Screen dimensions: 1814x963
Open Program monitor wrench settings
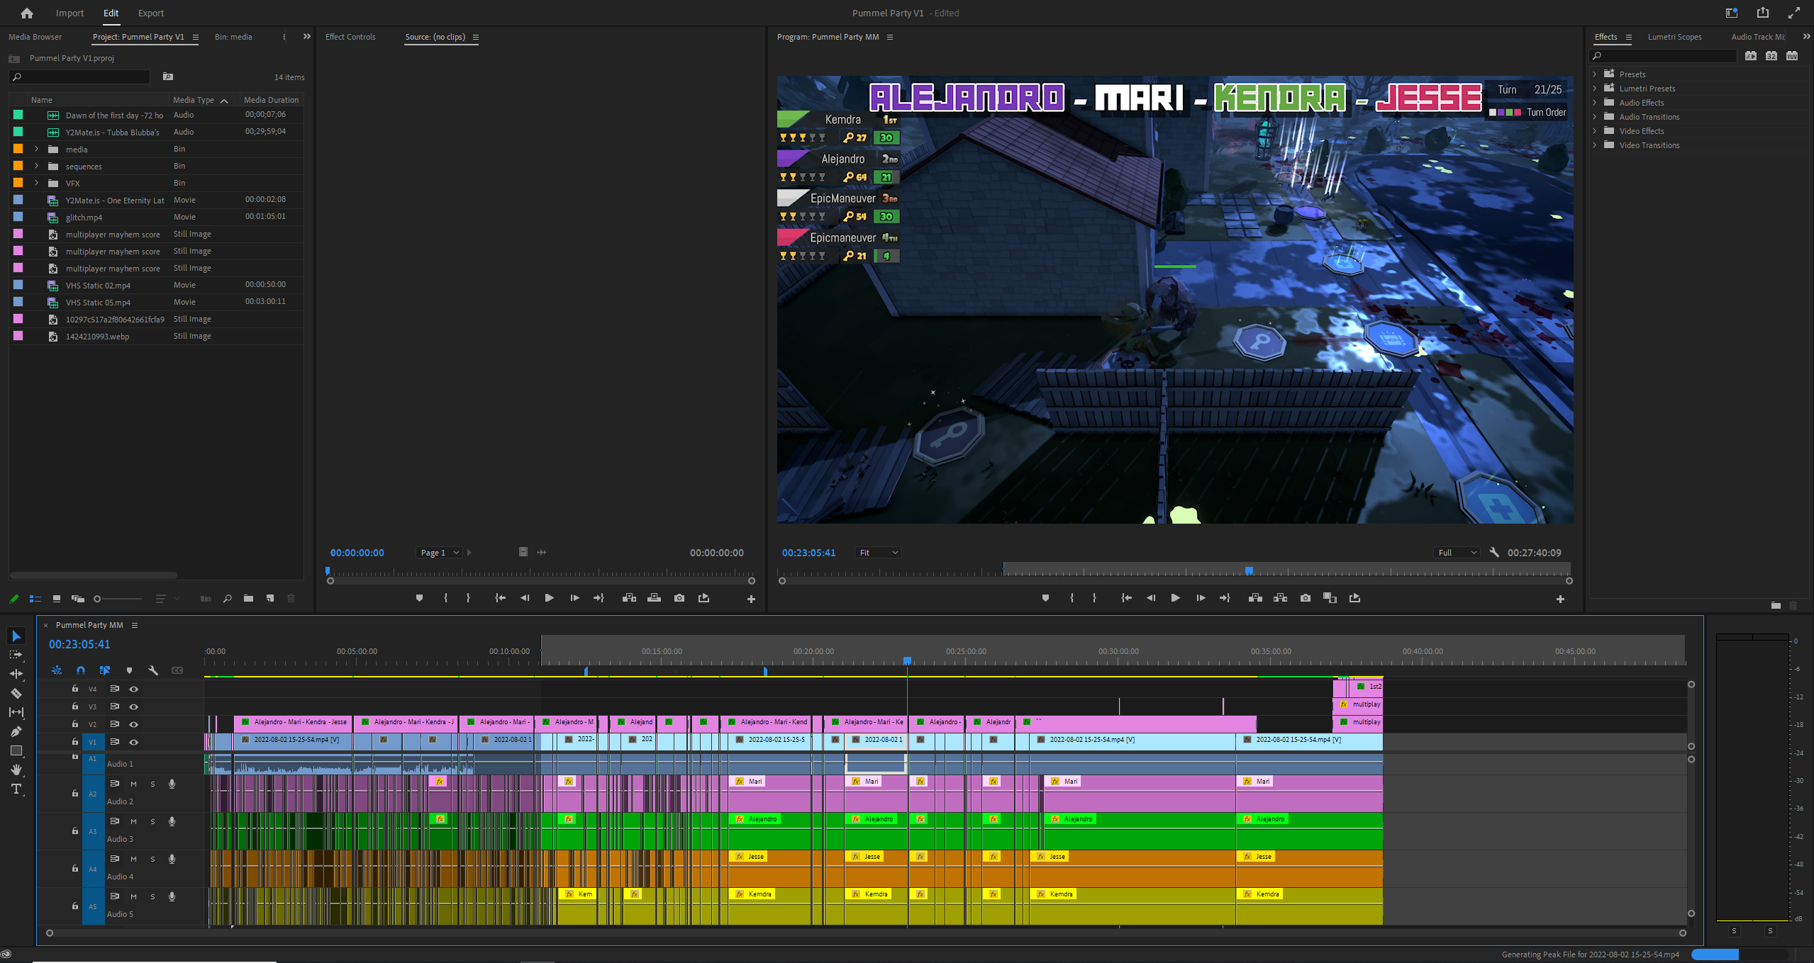[1494, 553]
